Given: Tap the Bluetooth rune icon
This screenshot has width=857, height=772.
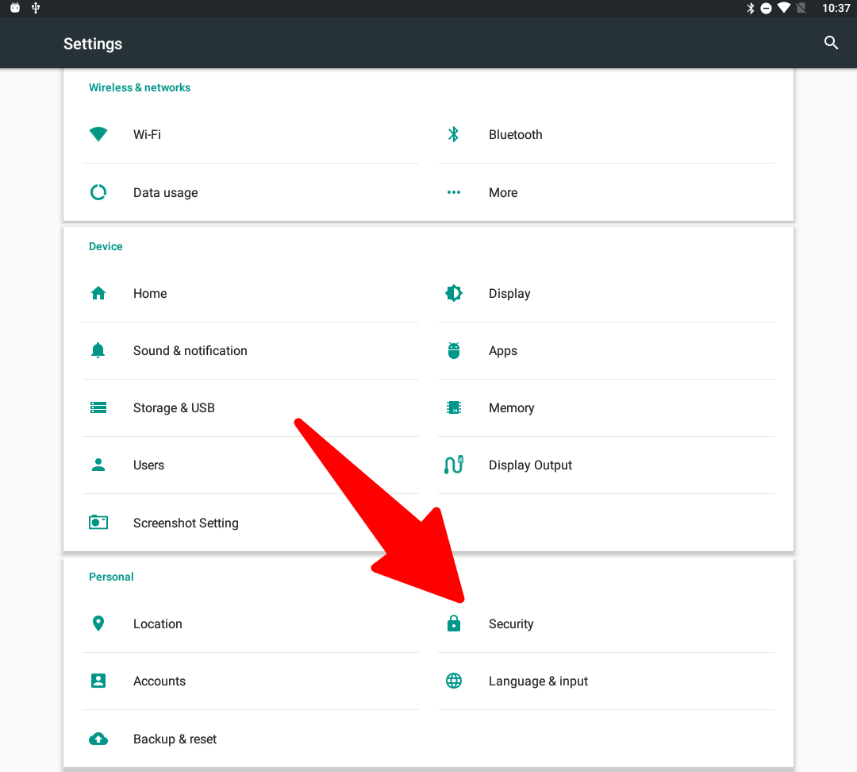Looking at the screenshot, I should point(454,134).
